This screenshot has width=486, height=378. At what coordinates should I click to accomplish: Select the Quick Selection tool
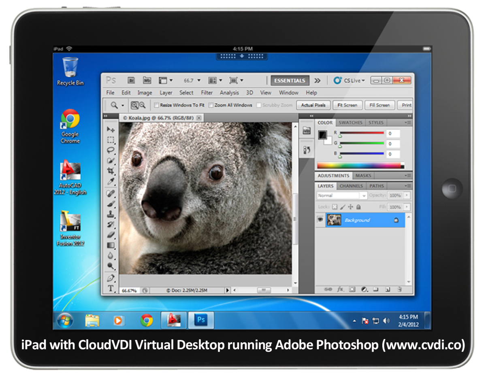[111, 161]
